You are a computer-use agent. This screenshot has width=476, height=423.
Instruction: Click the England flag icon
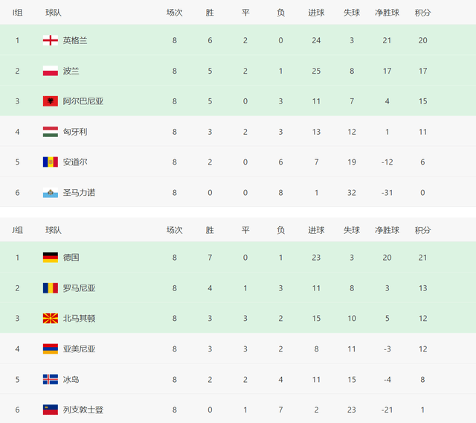[x=51, y=40]
